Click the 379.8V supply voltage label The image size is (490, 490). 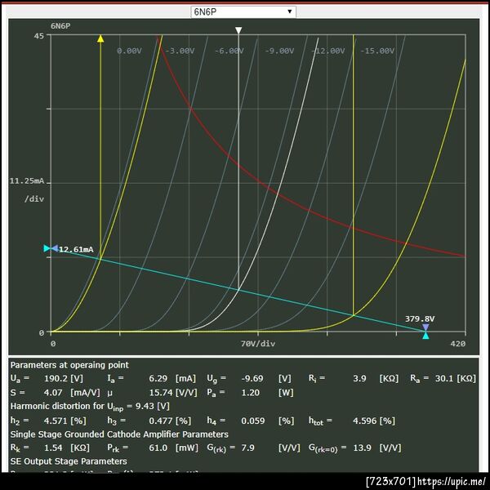pos(420,318)
